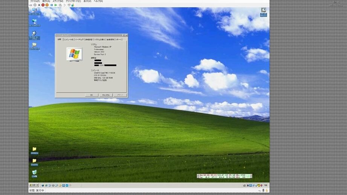Close the System Properties dialog
347x195 pixels.
126,35
